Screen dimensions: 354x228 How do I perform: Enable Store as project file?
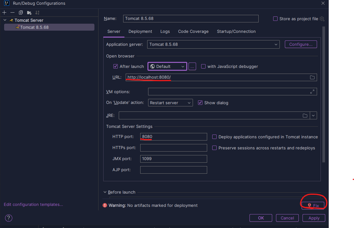click(275, 19)
